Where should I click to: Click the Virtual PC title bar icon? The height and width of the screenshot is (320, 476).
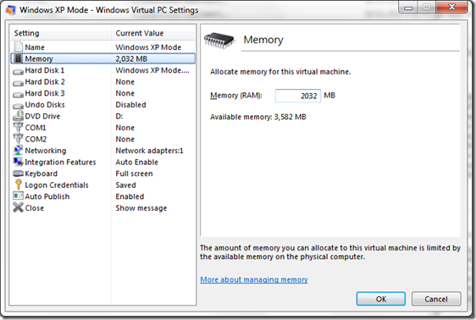coord(11,10)
